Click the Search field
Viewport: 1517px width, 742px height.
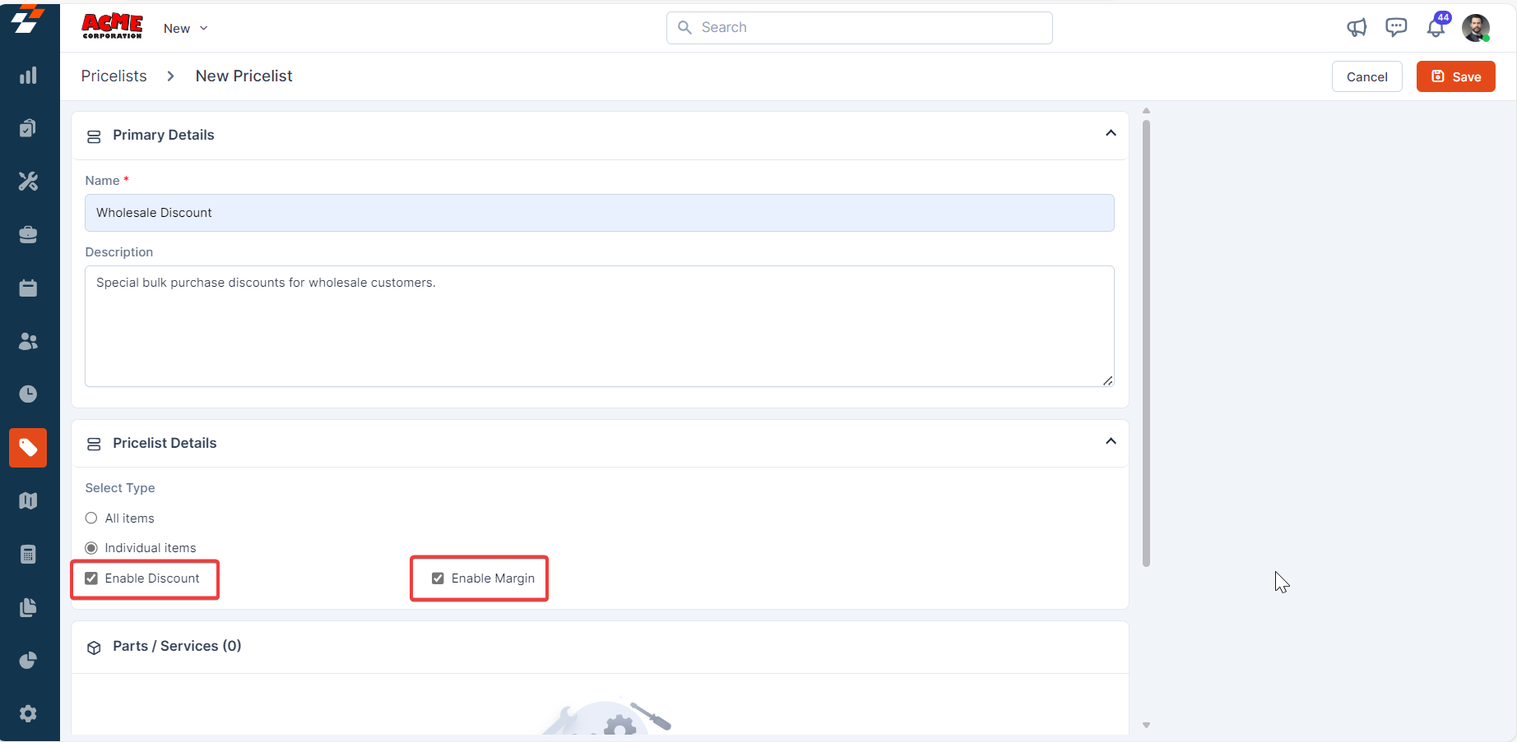pyautogui.click(x=859, y=28)
